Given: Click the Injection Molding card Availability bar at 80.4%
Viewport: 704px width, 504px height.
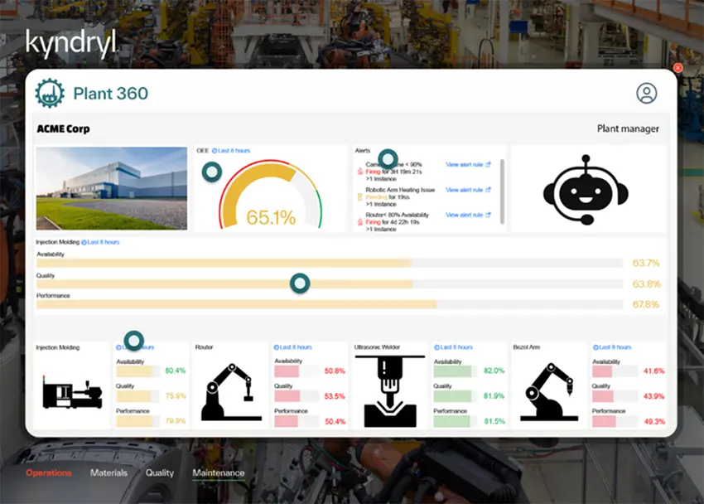Looking at the screenshot, I should point(137,371).
